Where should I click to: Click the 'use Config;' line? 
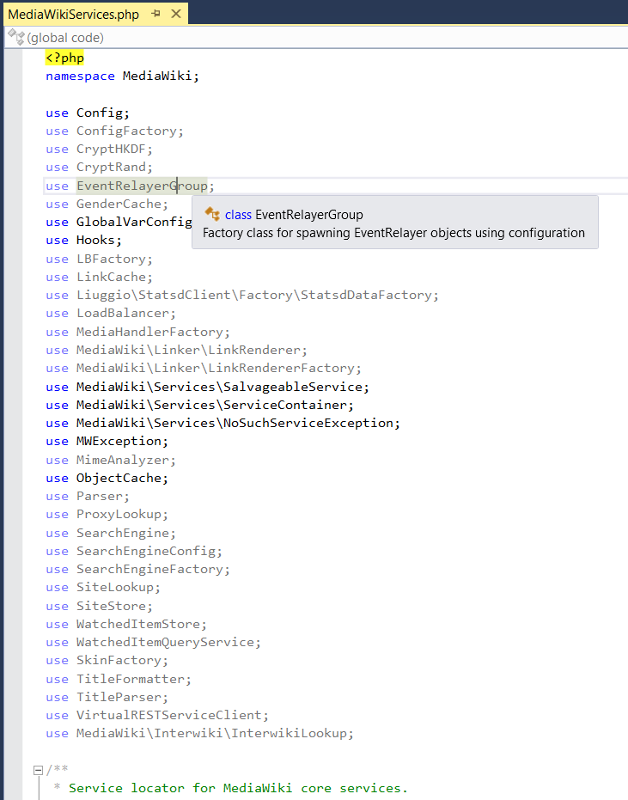pyautogui.click(x=88, y=113)
